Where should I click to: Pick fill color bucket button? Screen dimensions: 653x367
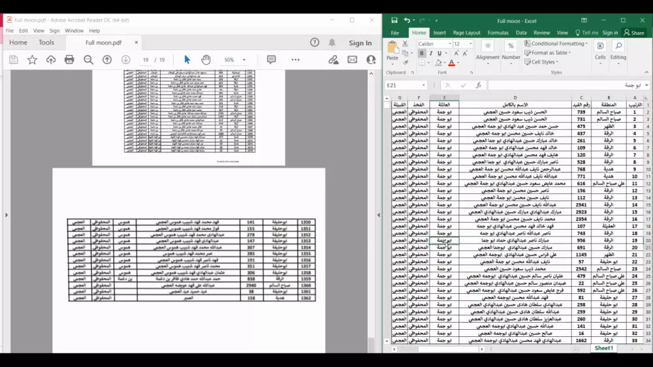point(439,63)
